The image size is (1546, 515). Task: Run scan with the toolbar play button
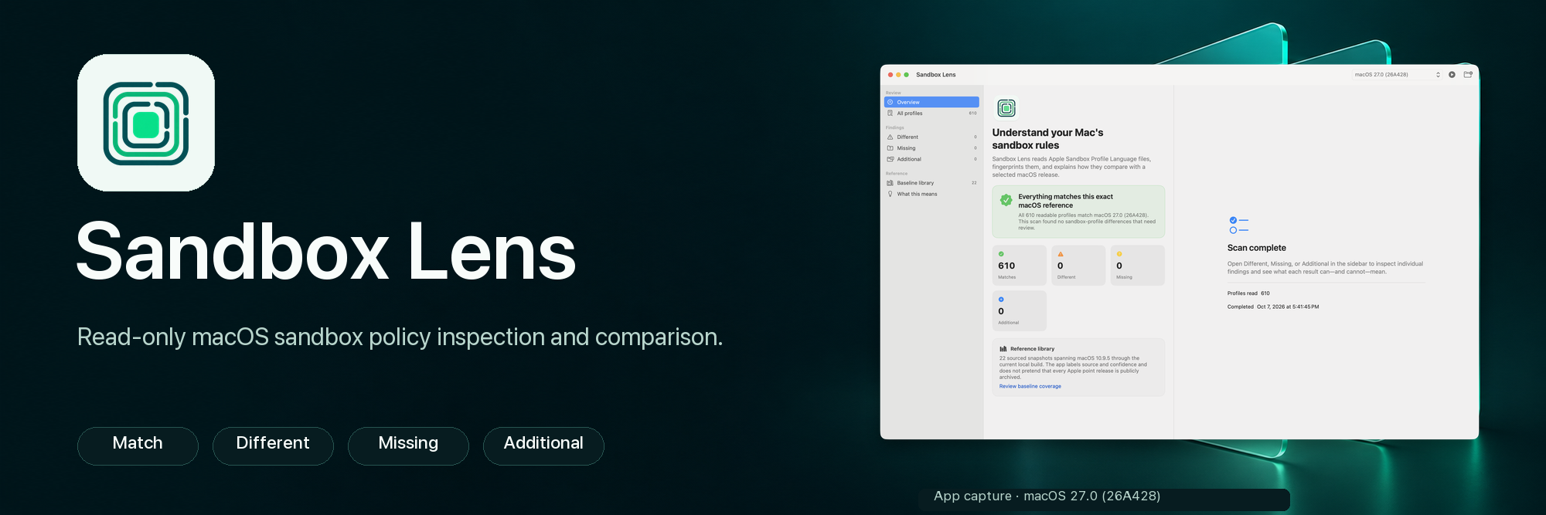click(x=1452, y=75)
